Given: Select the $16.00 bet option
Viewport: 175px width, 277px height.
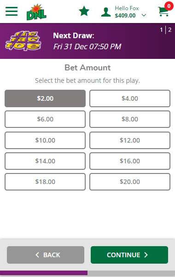Looking at the screenshot, I should (x=130, y=161).
